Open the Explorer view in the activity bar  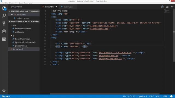(4, 8)
